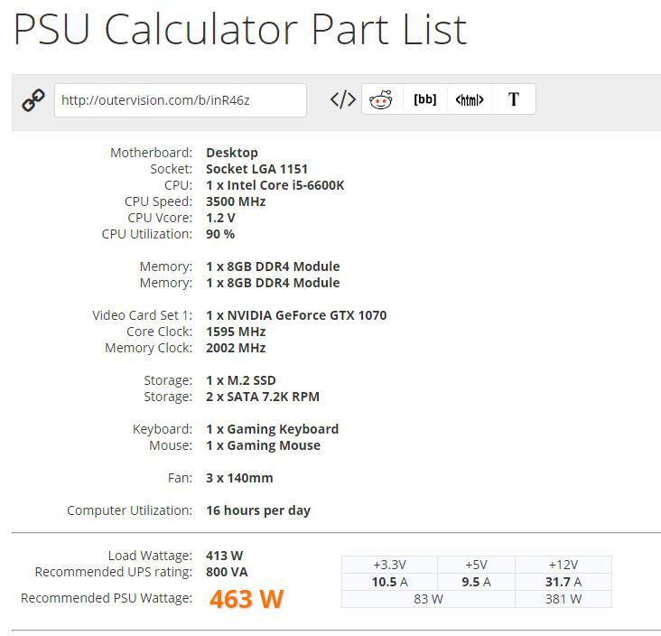
Task: Click the +12V column header
Action: coord(563,565)
